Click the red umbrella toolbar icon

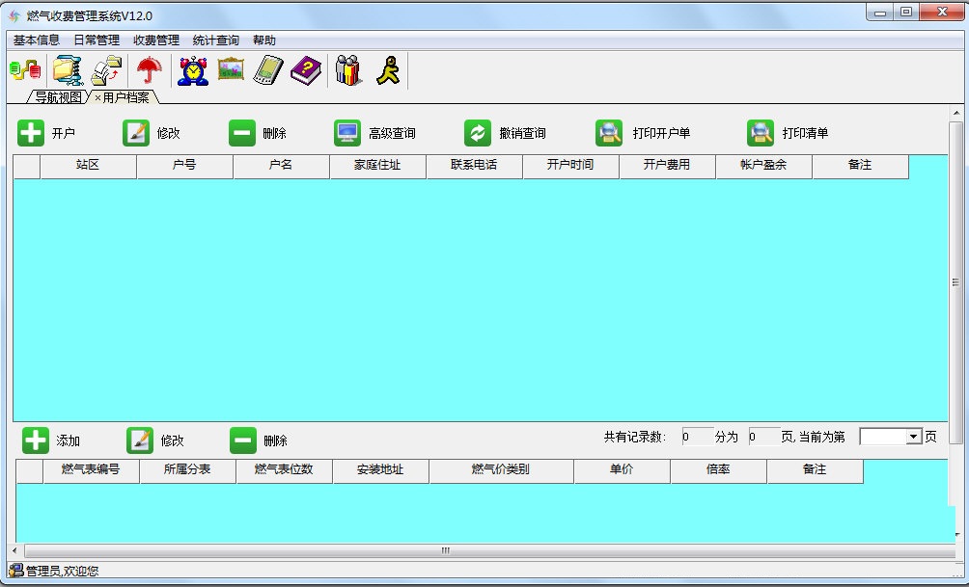point(151,69)
